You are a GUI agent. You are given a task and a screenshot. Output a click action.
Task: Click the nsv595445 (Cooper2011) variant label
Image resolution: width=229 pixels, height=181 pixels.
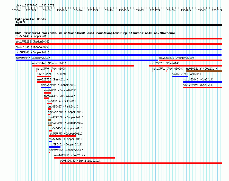[32, 36]
